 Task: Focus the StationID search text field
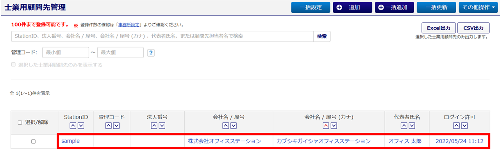[x=162, y=36]
